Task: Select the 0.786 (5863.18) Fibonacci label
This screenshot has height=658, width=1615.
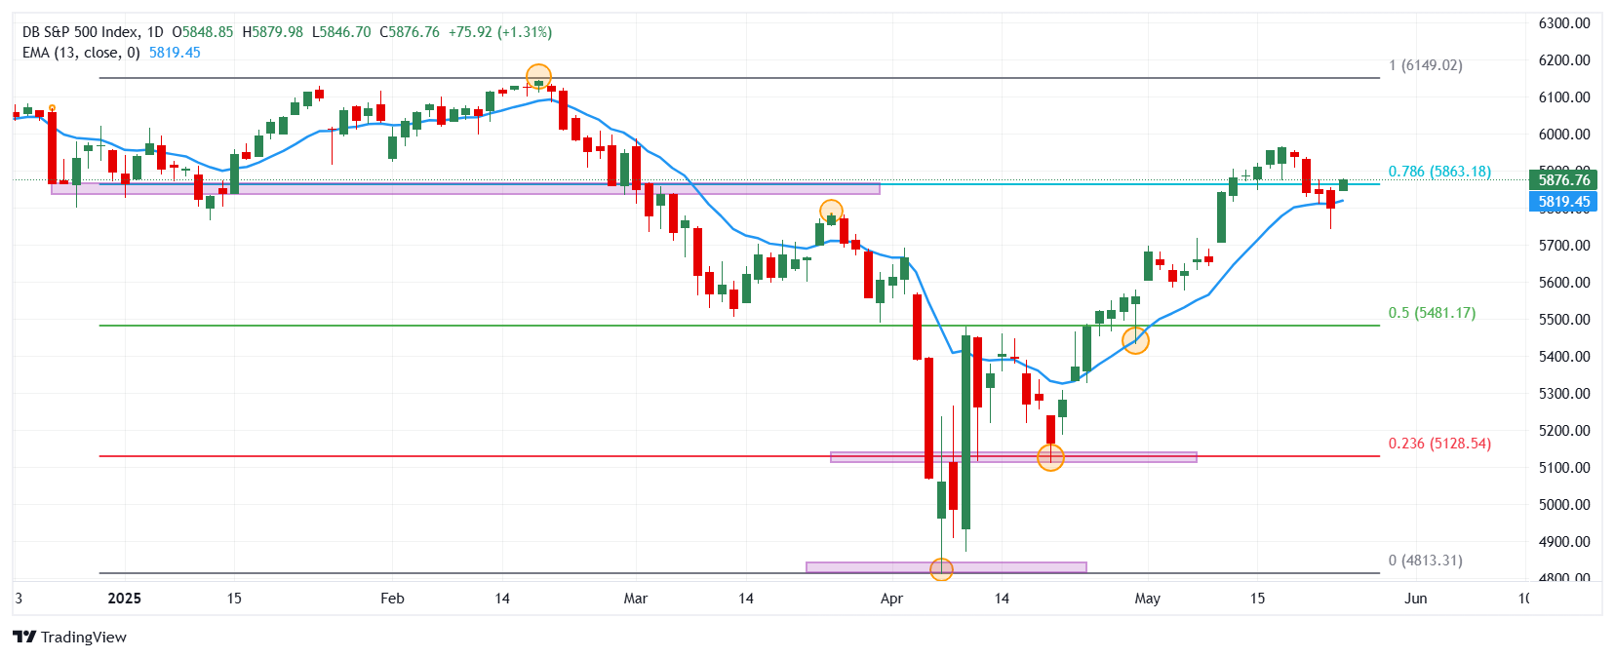Action: click(x=1439, y=172)
